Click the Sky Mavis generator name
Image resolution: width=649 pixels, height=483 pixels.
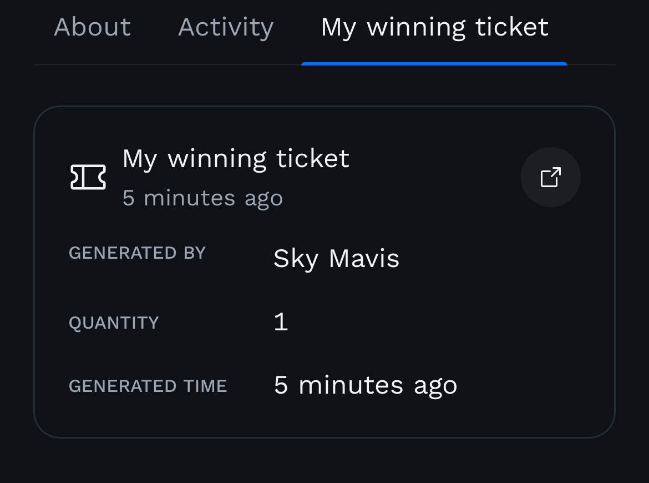(336, 258)
